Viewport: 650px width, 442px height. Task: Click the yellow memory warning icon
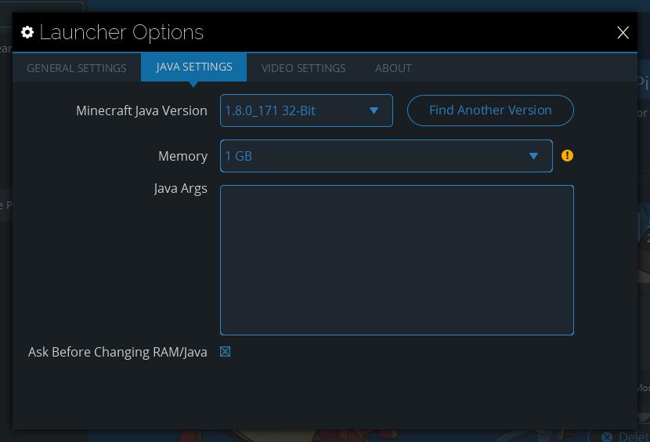568,156
